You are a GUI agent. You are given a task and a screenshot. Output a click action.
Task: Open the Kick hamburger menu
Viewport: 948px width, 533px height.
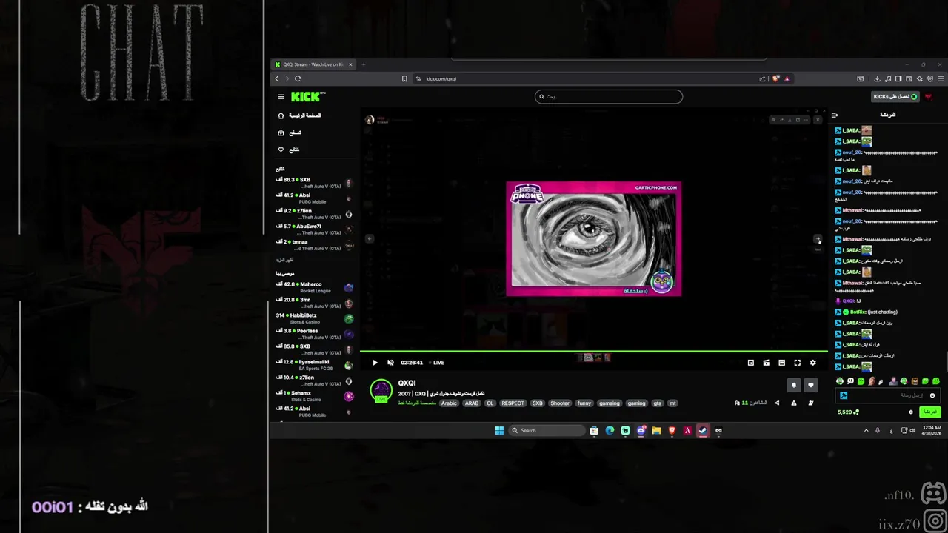pos(281,97)
